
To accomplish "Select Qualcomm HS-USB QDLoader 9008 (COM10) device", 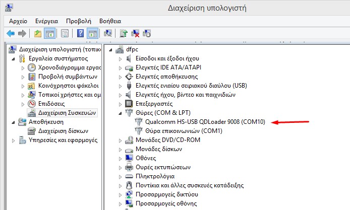I will tap(205, 122).
